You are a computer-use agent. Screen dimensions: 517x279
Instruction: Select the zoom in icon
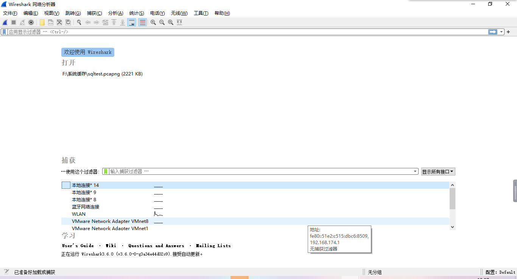(153, 22)
